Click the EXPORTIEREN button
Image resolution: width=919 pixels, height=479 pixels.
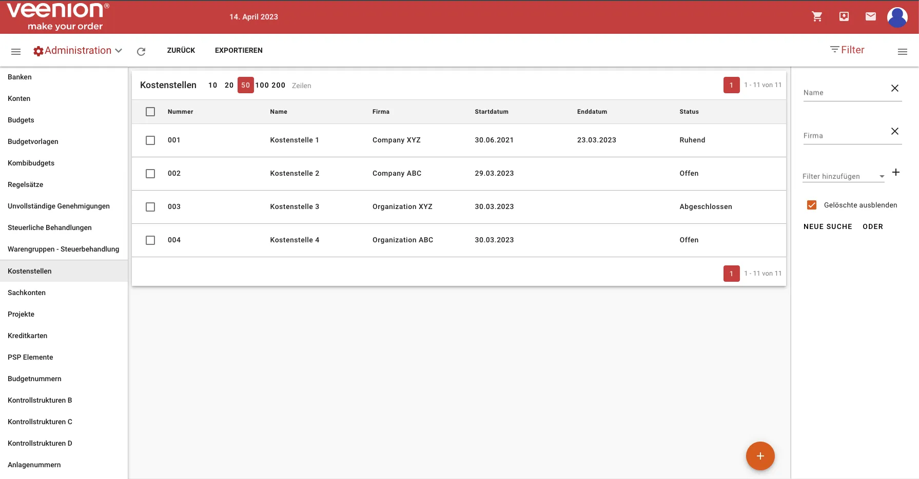point(239,50)
